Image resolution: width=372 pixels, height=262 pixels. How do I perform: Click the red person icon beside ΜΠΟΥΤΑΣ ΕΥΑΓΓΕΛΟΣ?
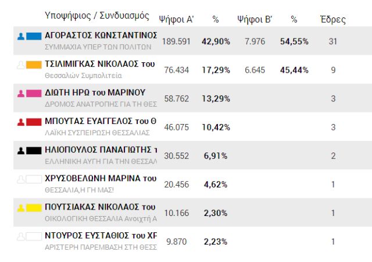tap(21, 122)
